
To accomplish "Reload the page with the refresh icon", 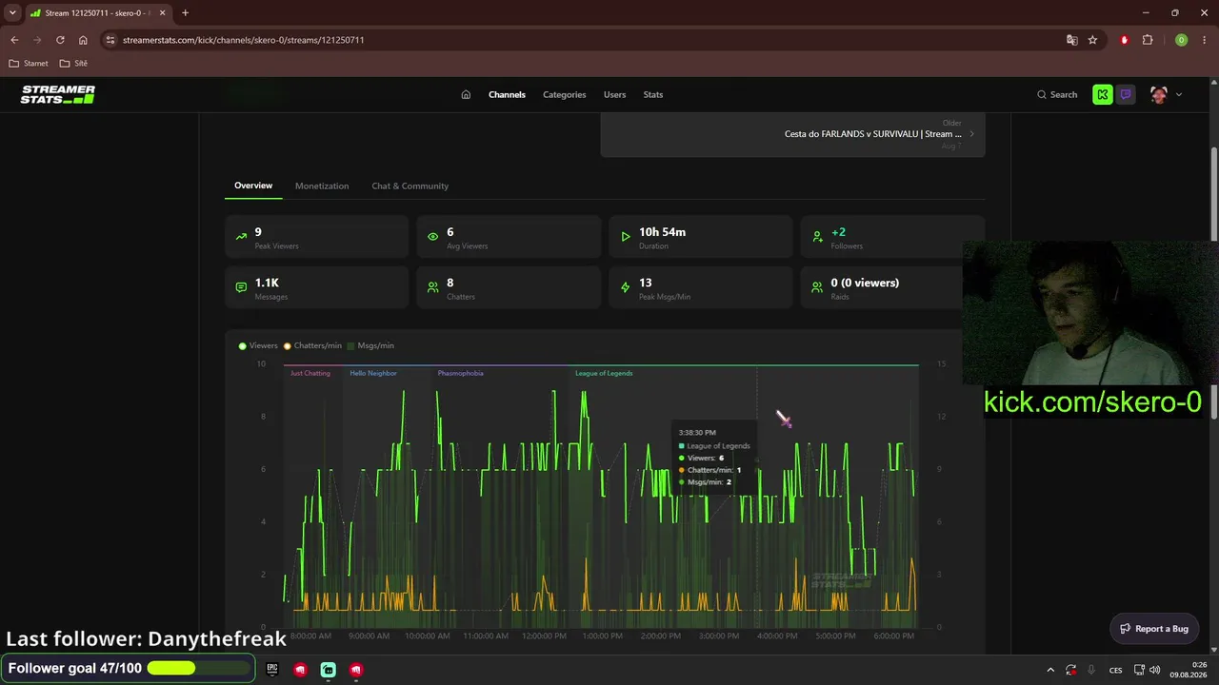I will point(60,40).
